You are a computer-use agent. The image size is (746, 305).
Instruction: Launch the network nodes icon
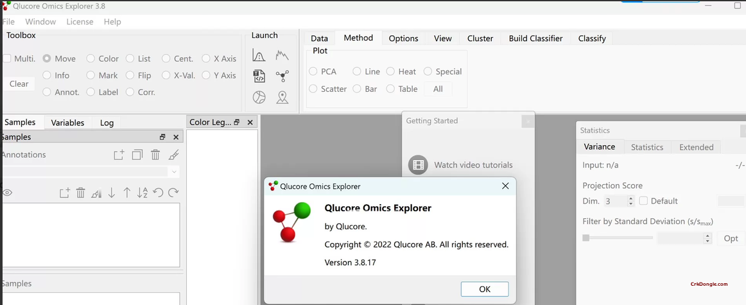point(282,76)
